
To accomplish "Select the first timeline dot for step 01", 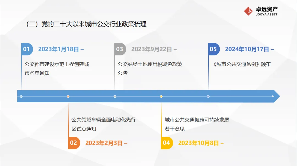I will point(21,97).
